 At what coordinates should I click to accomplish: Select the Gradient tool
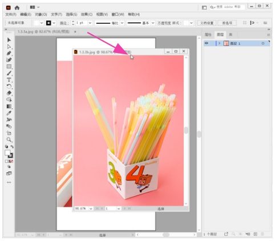pos(9,107)
